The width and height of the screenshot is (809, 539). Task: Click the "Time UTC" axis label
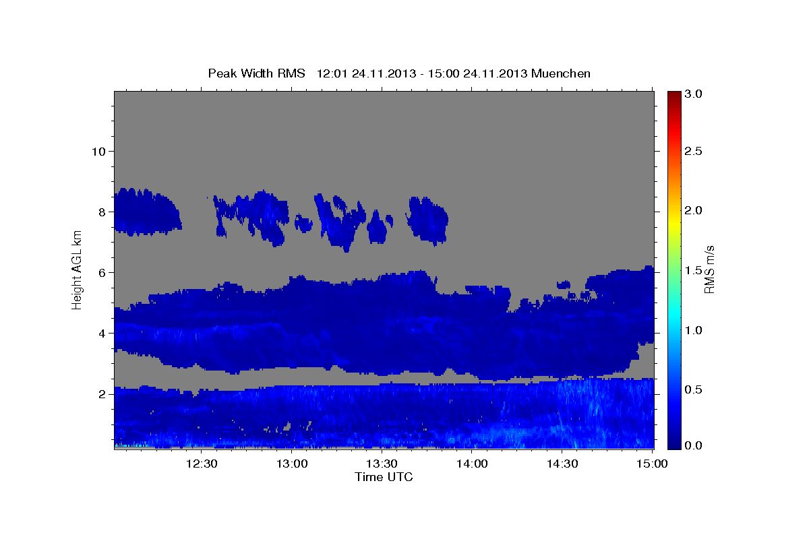tap(384, 477)
